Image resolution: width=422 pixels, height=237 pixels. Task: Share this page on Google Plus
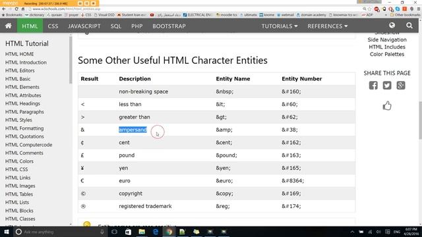pos(401,86)
